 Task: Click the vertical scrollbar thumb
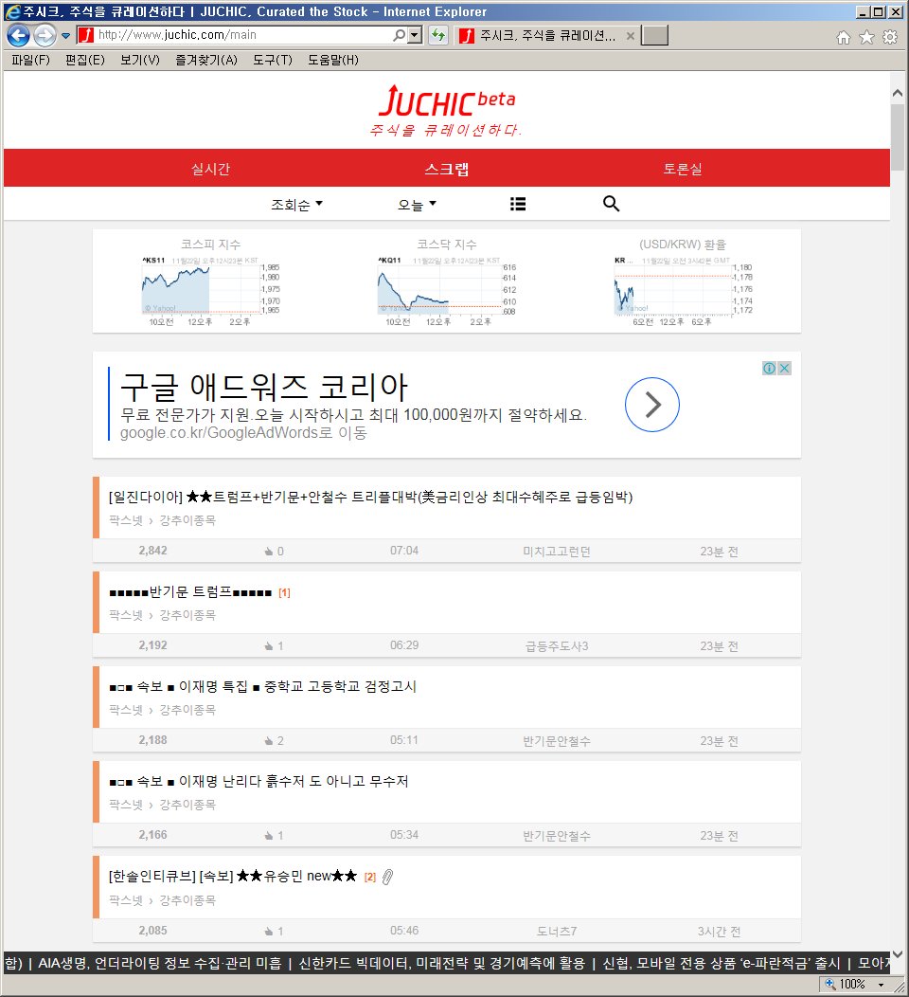pos(897,136)
